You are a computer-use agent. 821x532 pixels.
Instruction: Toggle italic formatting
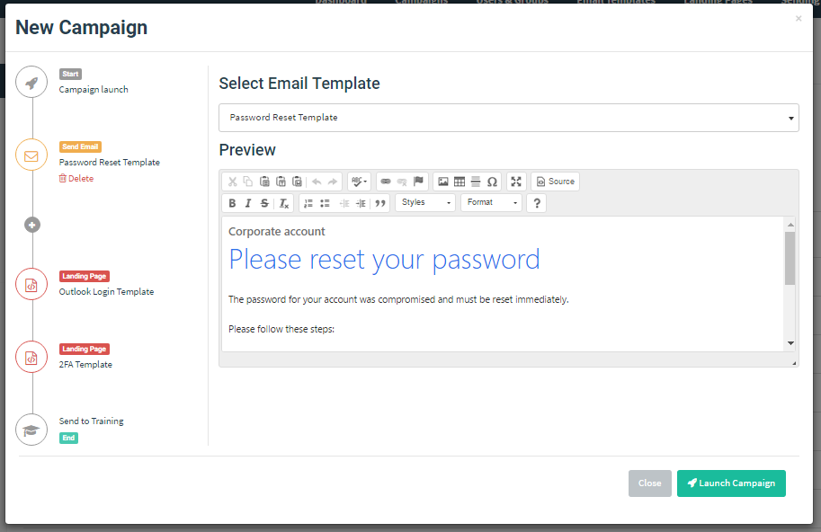[x=248, y=203]
